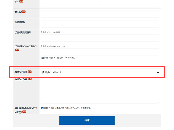Image resolution: width=174 pixels, height=130 pixels.
Task: Click the 必須 badge beside お問合せ種別 label
Action: (29, 72)
